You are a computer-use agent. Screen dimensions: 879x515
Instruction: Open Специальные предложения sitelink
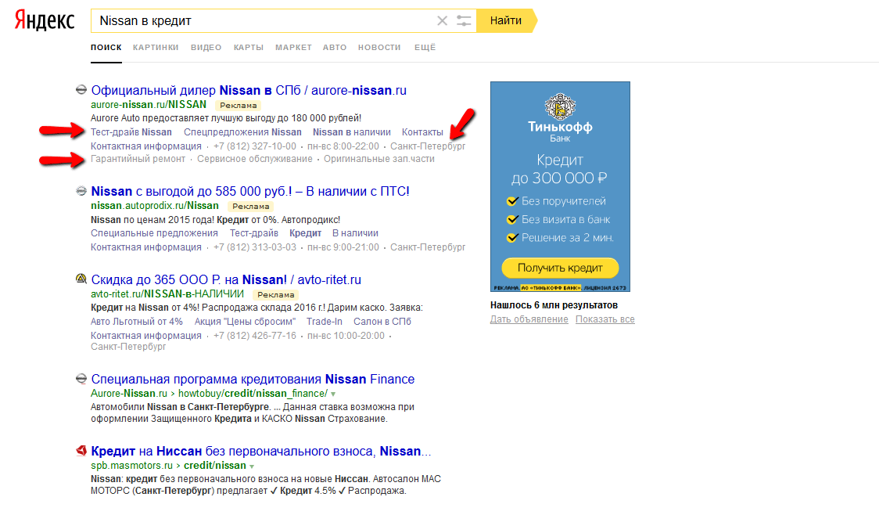[x=154, y=233]
